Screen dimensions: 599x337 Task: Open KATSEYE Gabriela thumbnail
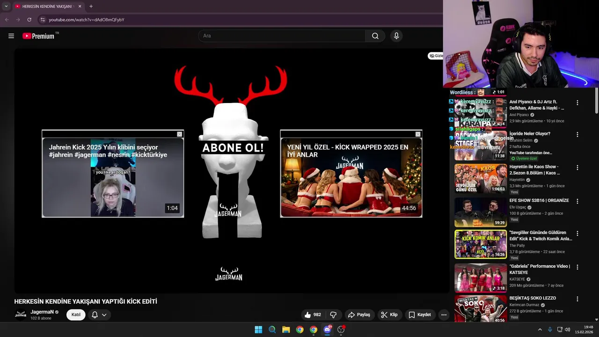tap(481, 278)
